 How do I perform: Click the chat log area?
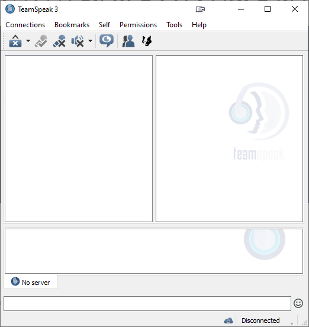154,251
